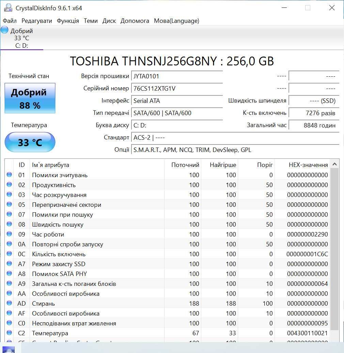Click status orb of row C2 Температура

[x=9, y=333]
